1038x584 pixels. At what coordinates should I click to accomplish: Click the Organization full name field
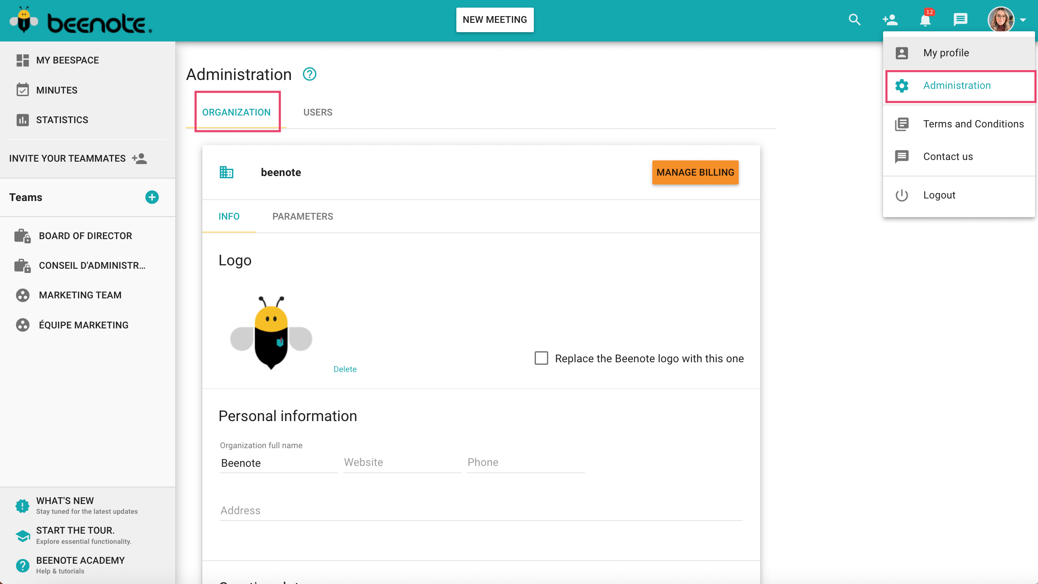click(x=279, y=463)
